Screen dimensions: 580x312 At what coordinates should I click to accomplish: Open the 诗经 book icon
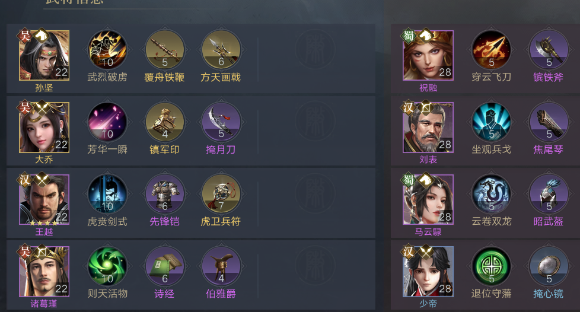pos(165,266)
